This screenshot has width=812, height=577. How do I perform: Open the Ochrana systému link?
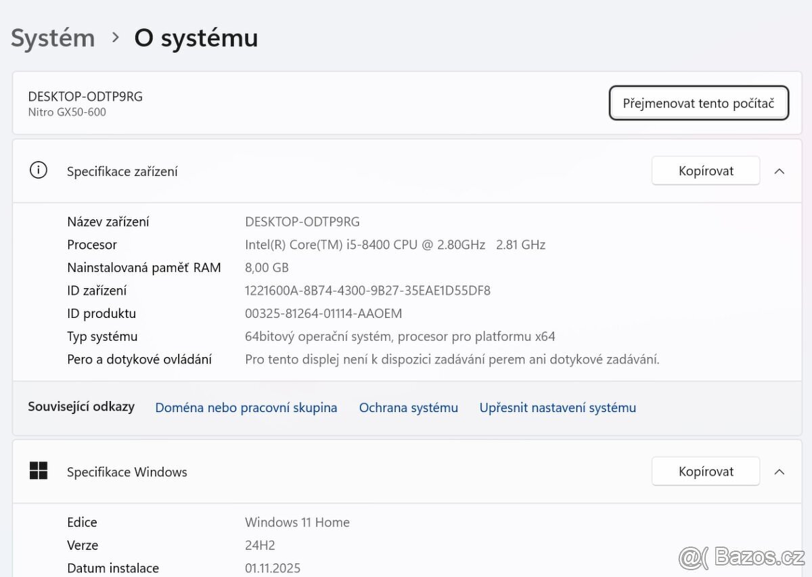coord(409,407)
